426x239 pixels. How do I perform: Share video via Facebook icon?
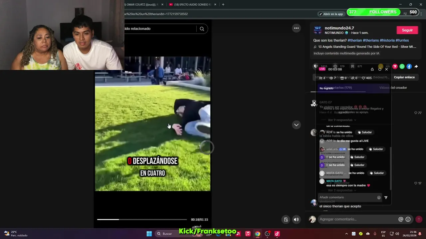pos(409,66)
